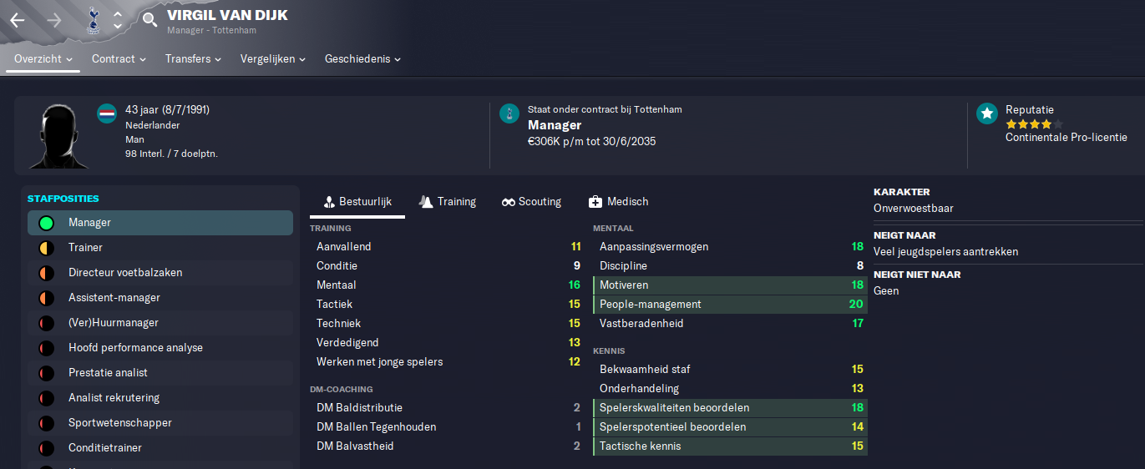The width and height of the screenshot is (1145, 469).
Task: Click the Netherlands flag icon
Action: [107, 113]
